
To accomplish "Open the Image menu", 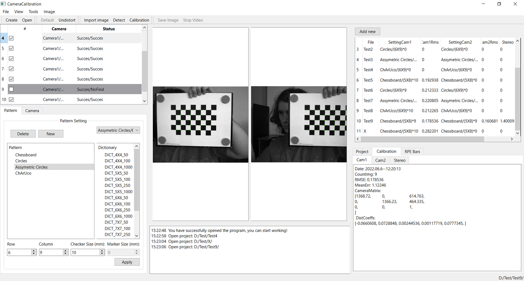I will click(49, 12).
